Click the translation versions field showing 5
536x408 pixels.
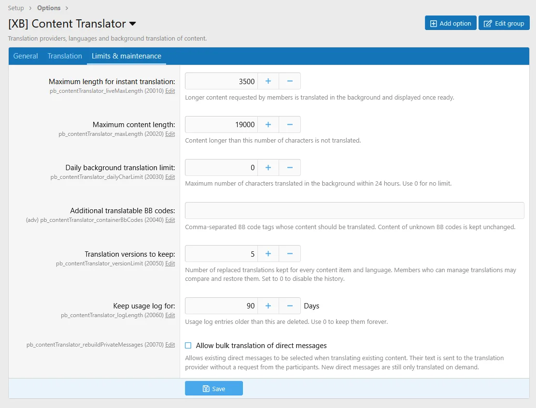[x=222, y=254]
